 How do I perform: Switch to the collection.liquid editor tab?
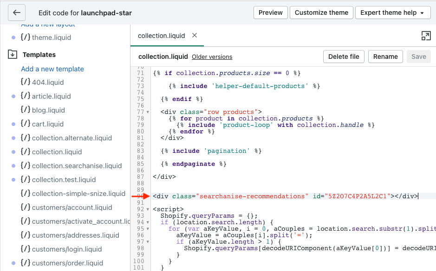coord(161,36)
